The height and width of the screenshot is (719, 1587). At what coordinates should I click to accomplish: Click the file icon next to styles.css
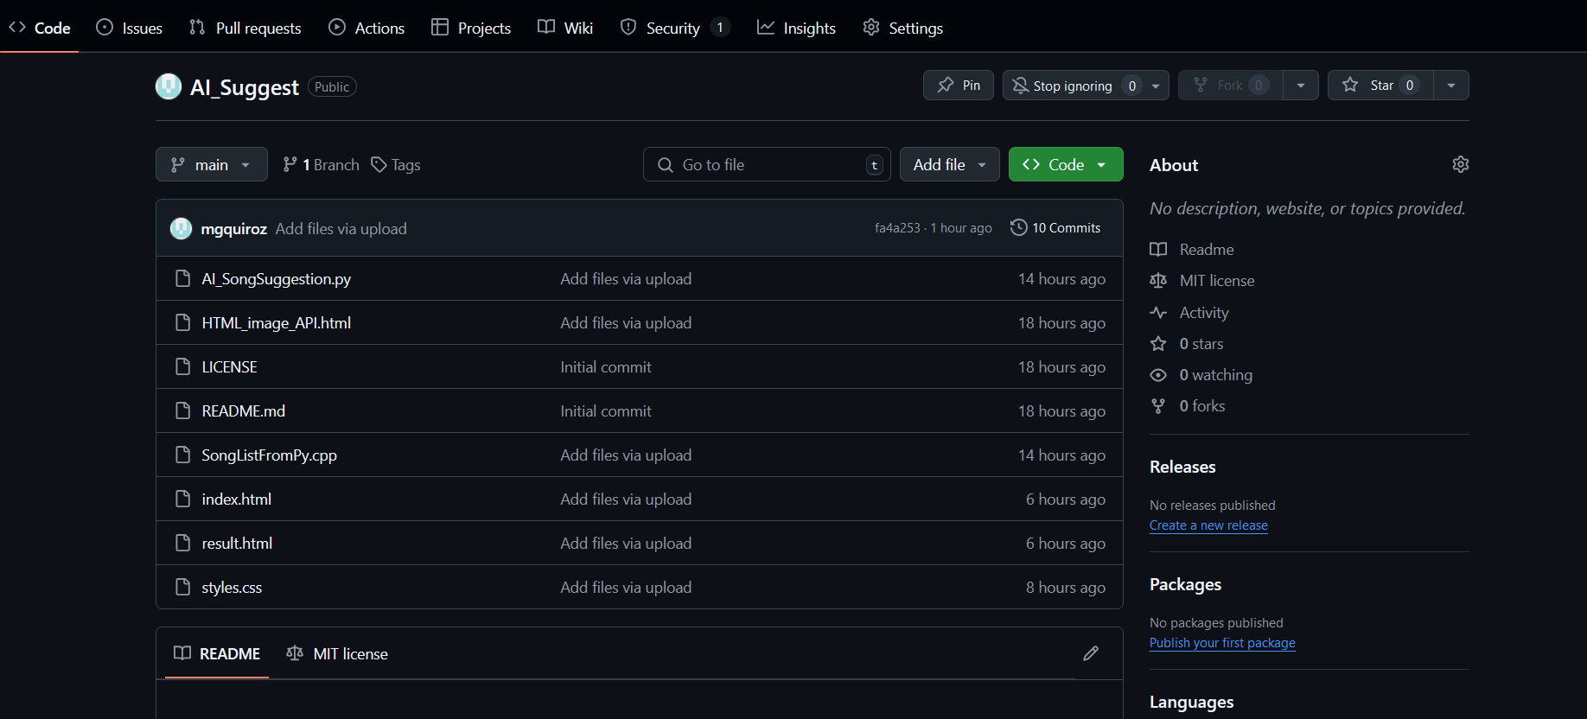point(182,588)
